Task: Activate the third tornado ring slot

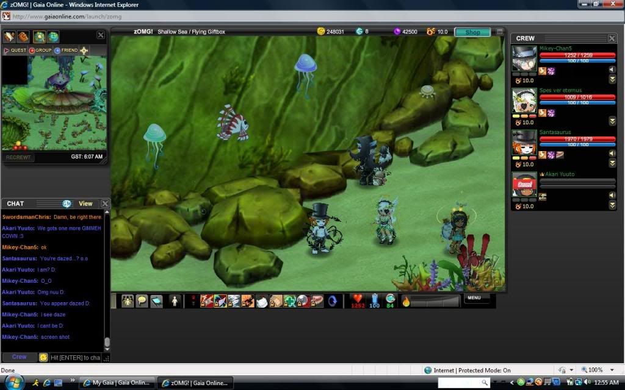Action: click(x=234, y=301)
